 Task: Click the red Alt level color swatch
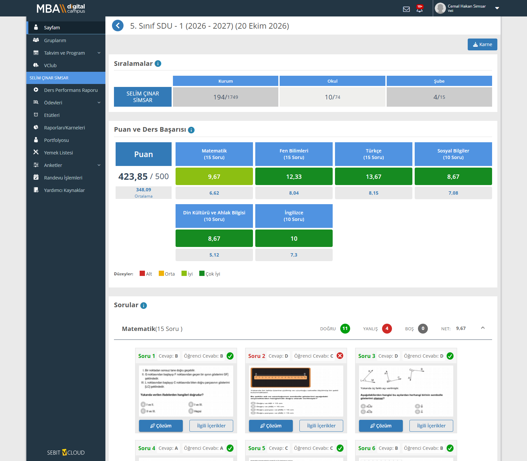(x=142, y=273)
